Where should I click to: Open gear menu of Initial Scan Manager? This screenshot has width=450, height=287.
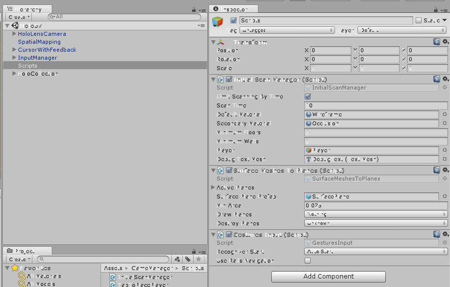(446, 79)
